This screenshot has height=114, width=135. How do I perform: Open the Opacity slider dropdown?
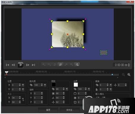(x=45, y=85)
